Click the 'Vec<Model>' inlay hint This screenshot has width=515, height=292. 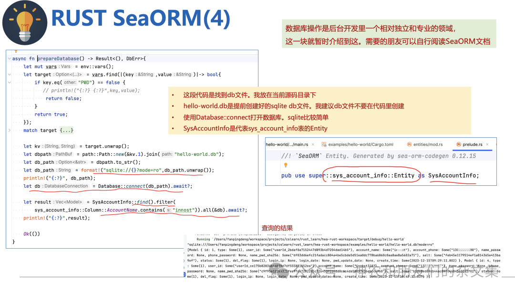pyautogui.click(x=68, y=202)
